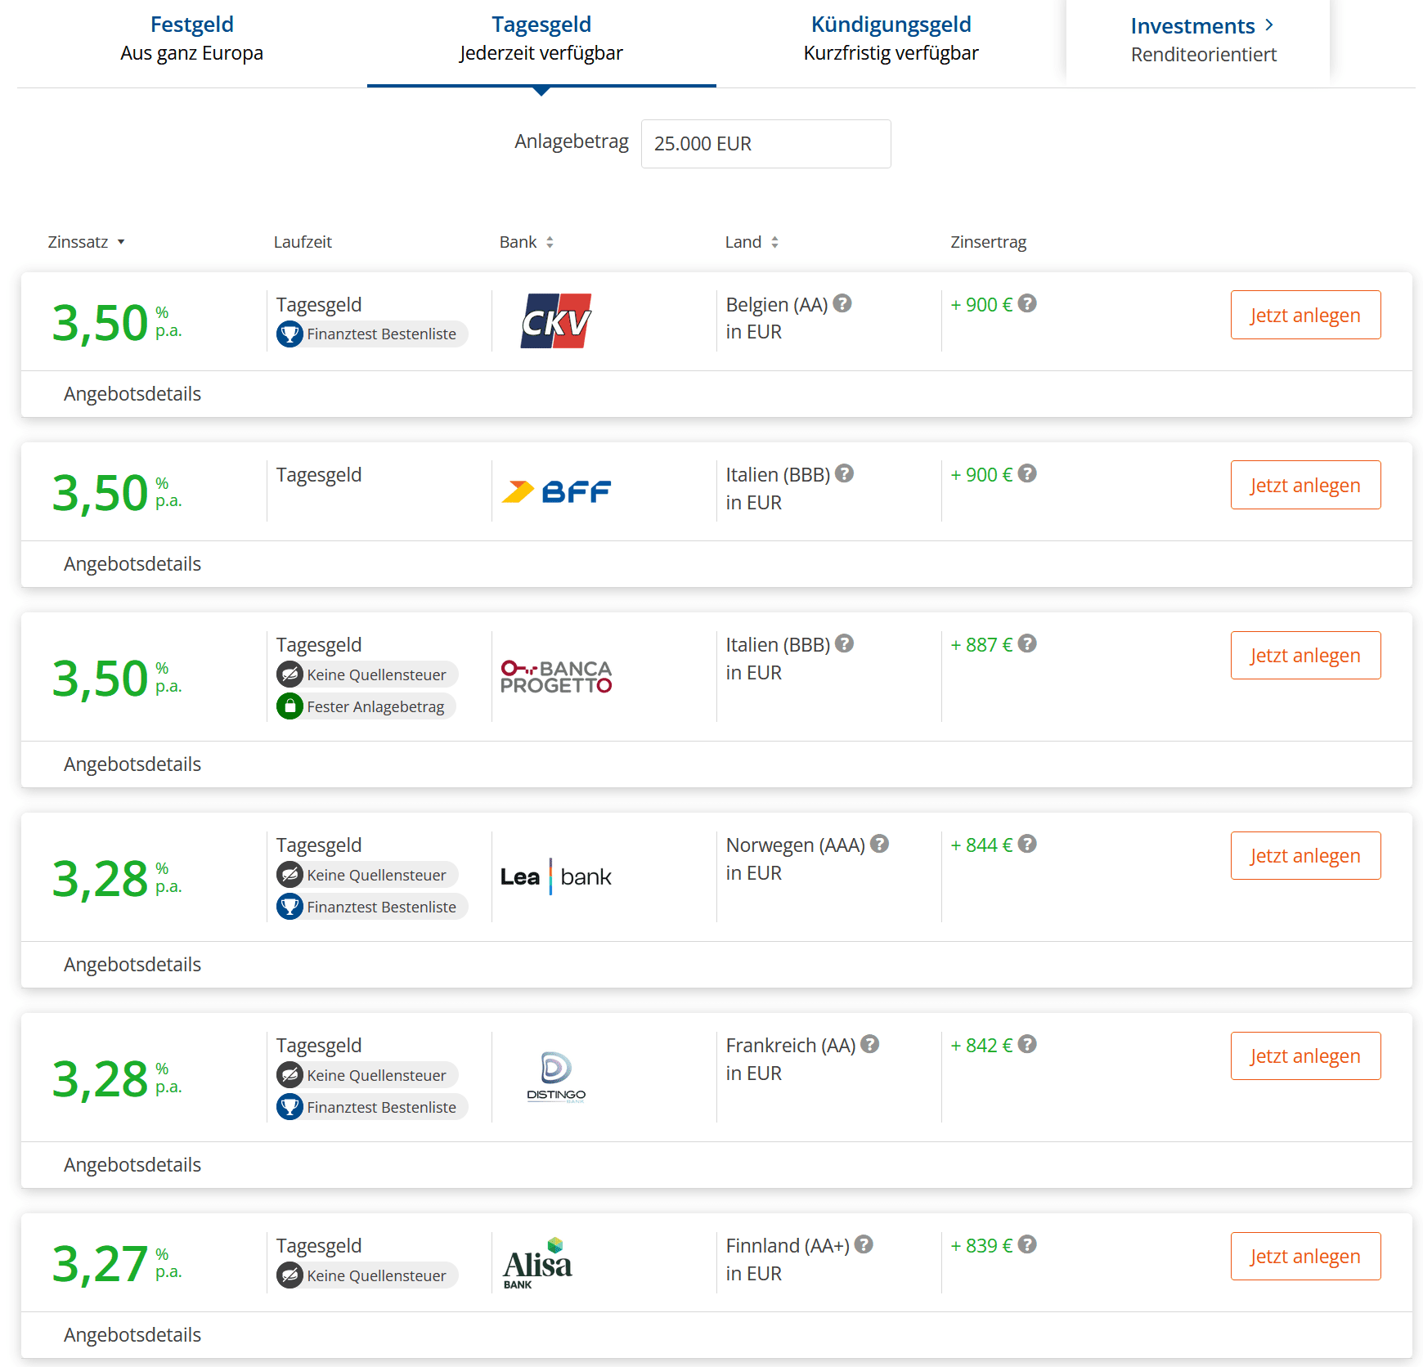
Task: Click the help icon next to Finnland (AA+)
Action: [864, 1244]
